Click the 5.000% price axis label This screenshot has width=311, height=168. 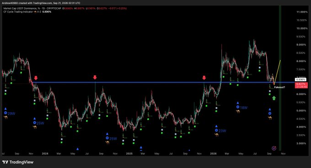pos(301,110)
